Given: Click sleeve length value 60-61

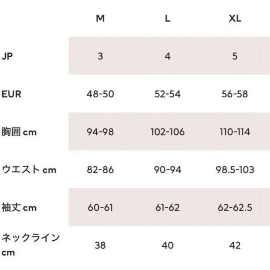Looking at the screenshot, I should click(100, 208).
